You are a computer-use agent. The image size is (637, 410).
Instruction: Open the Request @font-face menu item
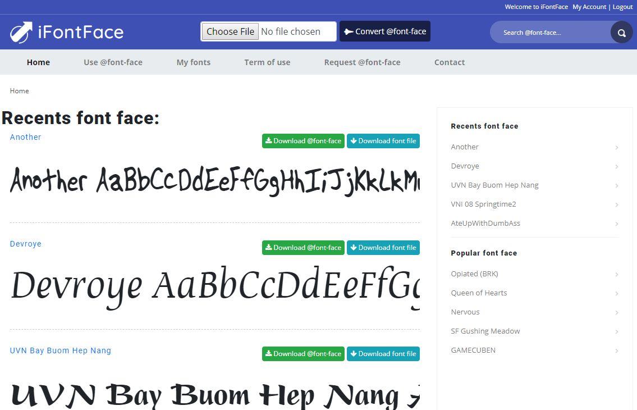(x=362, y=62)
